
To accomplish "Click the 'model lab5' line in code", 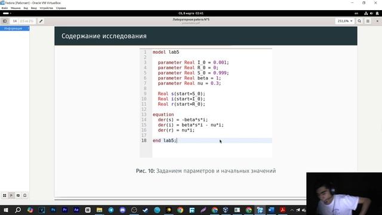I will [166, 52].
